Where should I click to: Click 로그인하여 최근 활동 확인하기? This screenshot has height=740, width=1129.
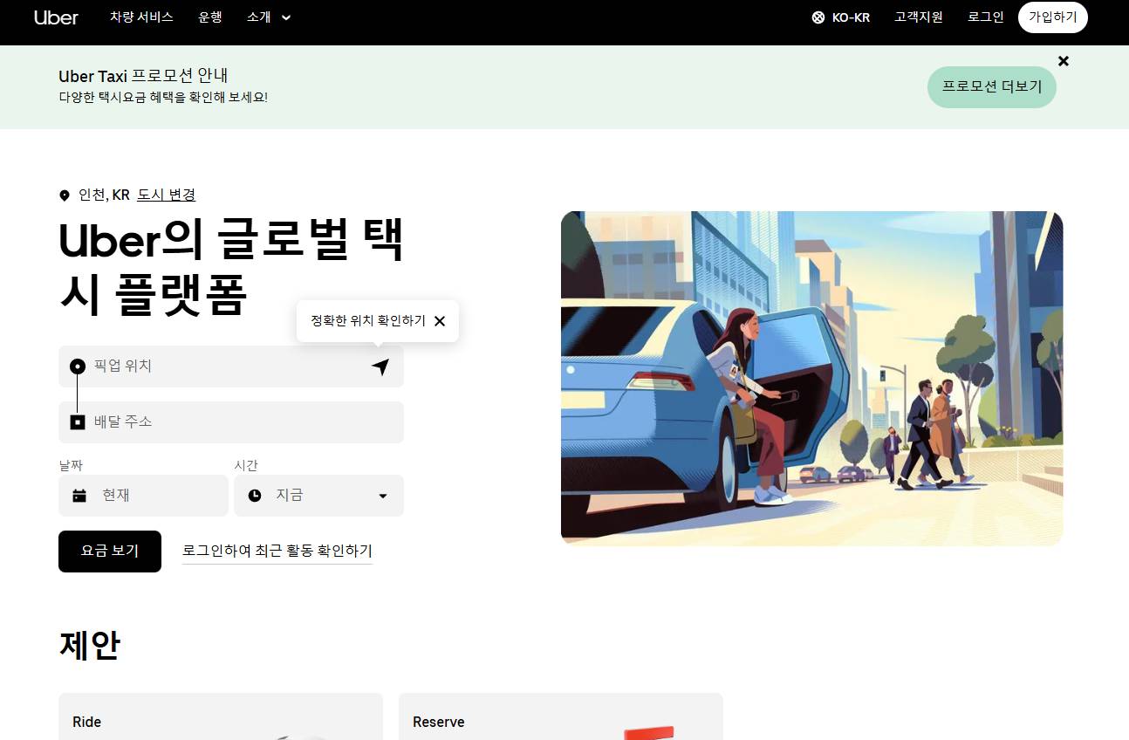pyautogui.click(x=277, y=551)
